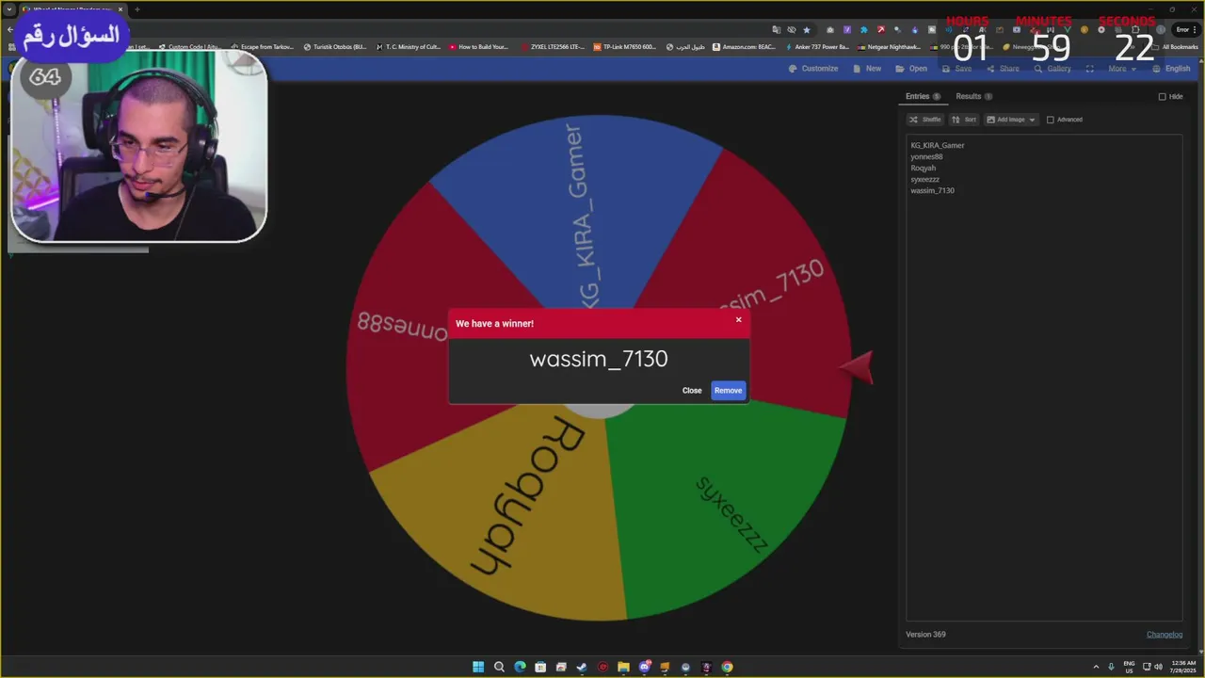This screenshot has height=678, width=1205.
Task: Click the KG_KIRA_Gamer entry in the list
Action: (938, 145)
